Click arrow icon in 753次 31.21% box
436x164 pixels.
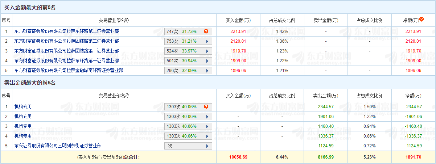tap(207, 41)
